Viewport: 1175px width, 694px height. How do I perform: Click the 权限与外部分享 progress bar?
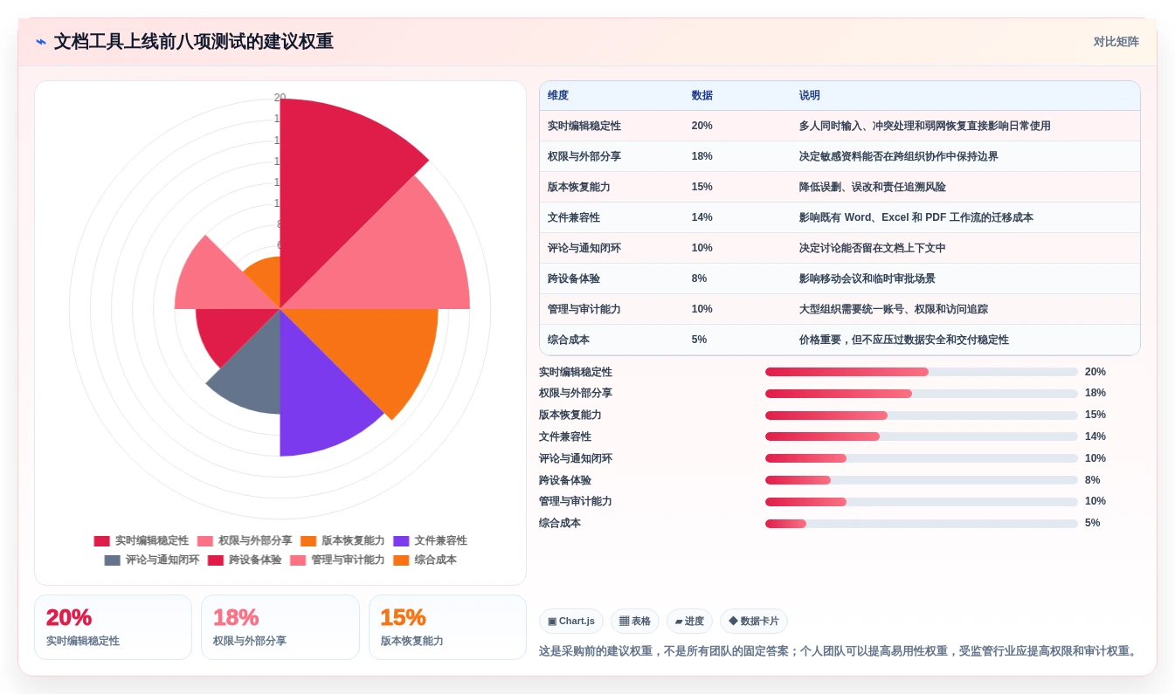(922, 394)
